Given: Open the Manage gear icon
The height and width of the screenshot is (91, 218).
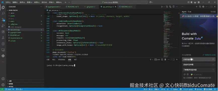Looking at the screenshot, I should pos(3,85).
